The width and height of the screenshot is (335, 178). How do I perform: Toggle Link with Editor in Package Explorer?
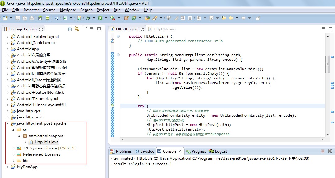[x=77, y=29]
